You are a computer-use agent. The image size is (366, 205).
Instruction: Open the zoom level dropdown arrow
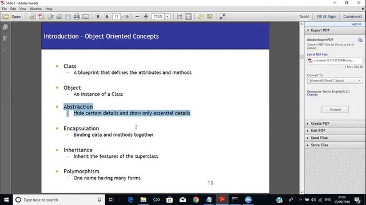168,17
